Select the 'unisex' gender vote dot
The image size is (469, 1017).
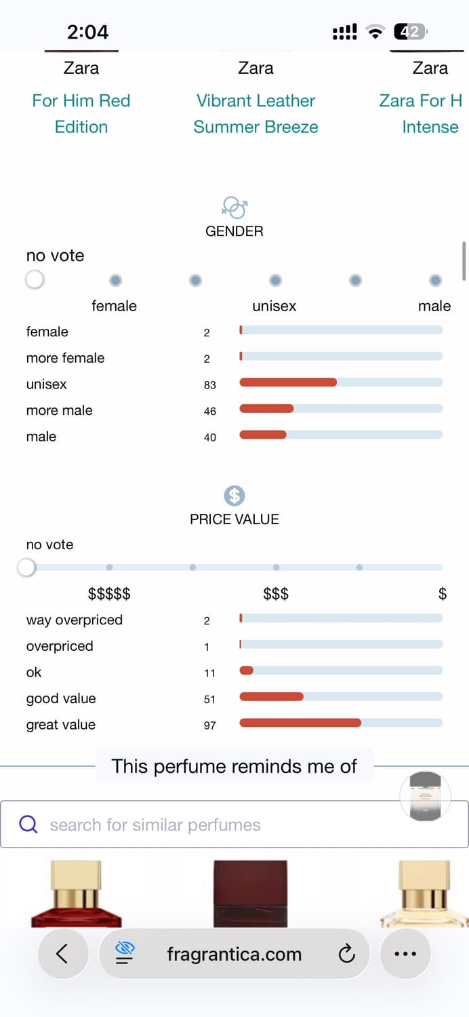tap(275, 280)
